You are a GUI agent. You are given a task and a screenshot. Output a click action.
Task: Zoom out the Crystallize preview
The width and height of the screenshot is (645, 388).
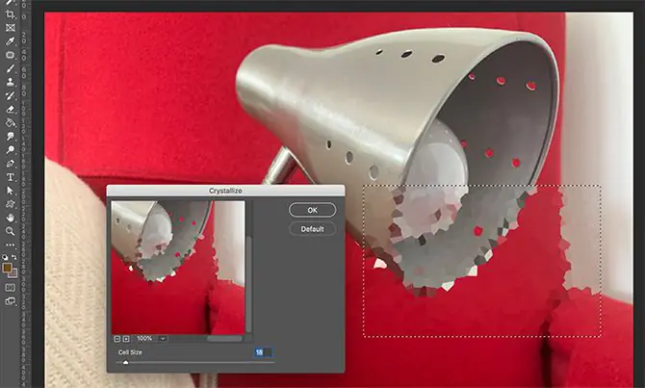click(116, 339)
